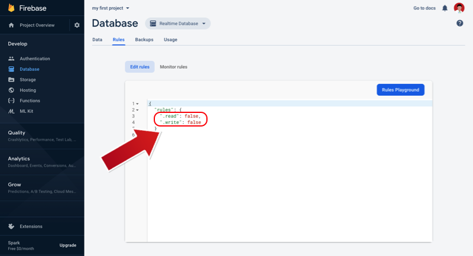Screen dimensions: 473x256
Task: Open the Hosting sidebar icon
Action: [11, 90]
